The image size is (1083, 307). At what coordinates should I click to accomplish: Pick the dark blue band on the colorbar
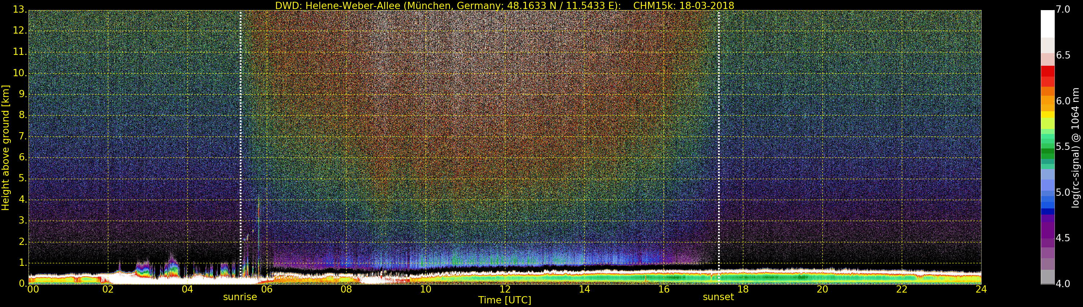(x=1047, y=212)
